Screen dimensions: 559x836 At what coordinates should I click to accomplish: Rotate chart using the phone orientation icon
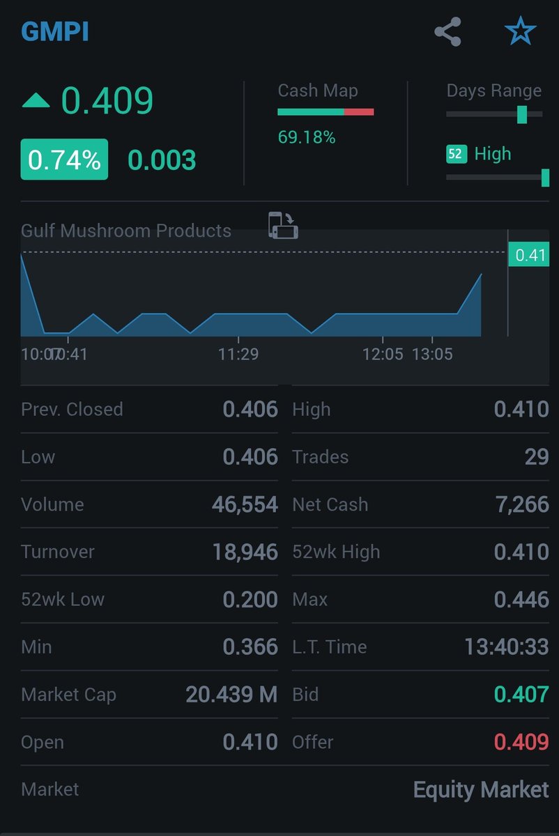coord(283,226)
